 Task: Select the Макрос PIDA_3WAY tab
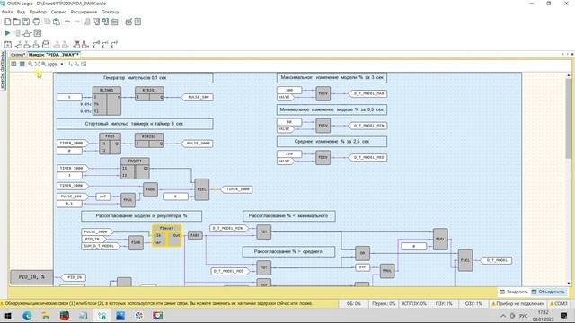pos(54,55)
